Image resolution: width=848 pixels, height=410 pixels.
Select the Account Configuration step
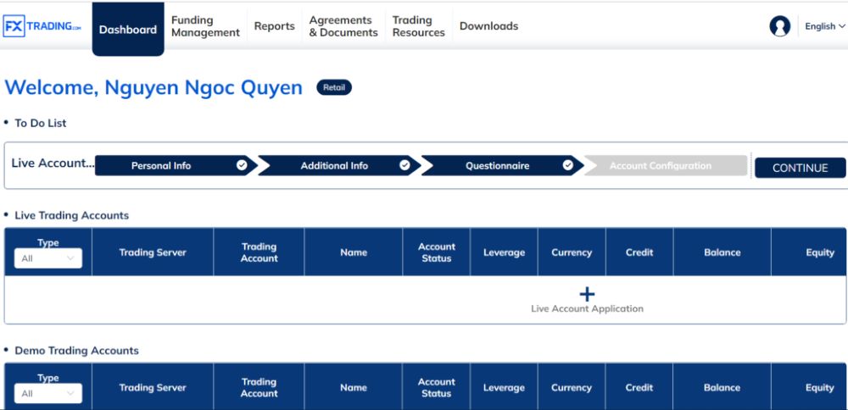click(661, 166)
